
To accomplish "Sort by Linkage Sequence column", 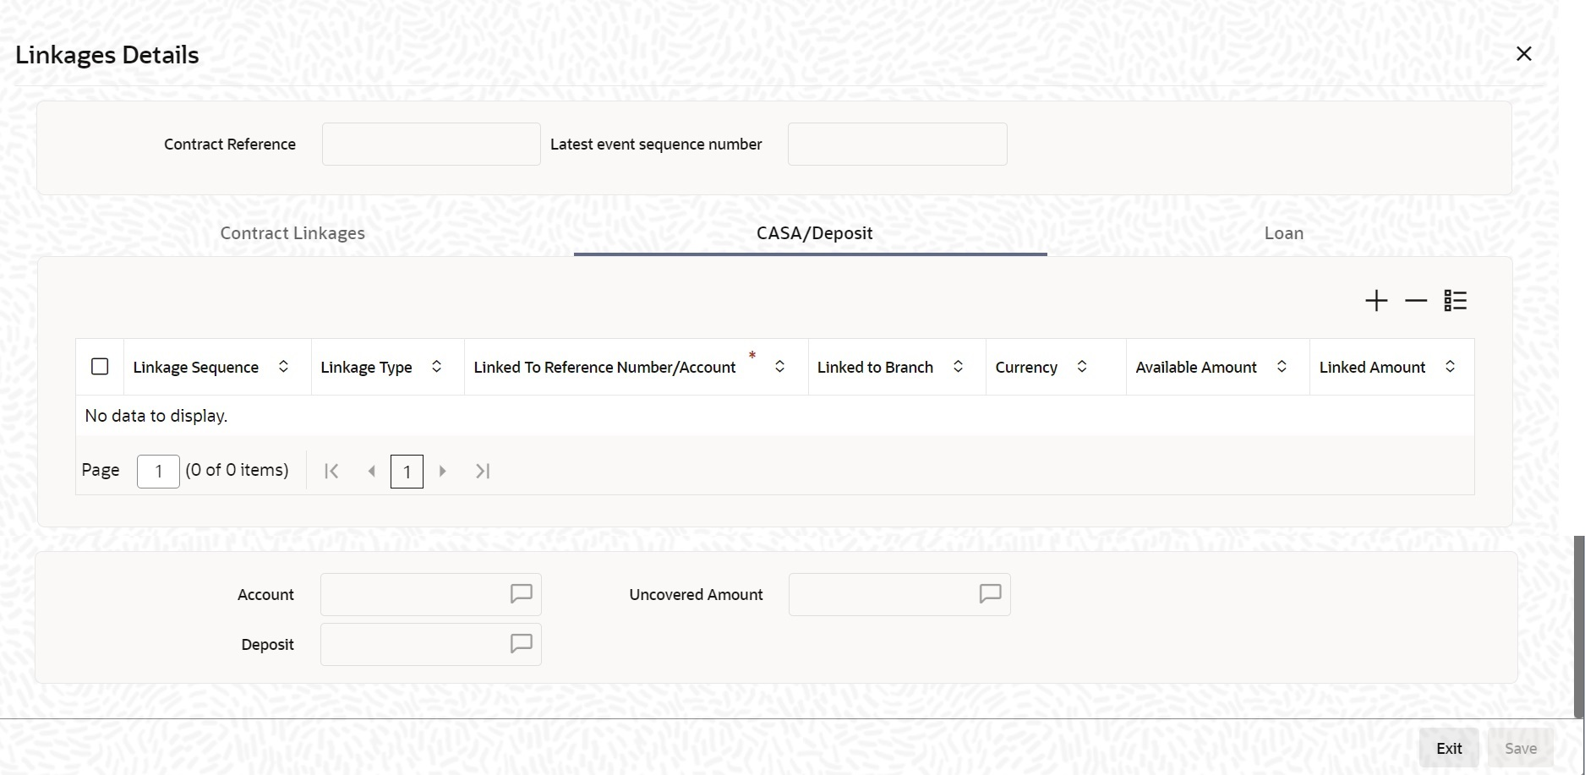I will pos(284,367).
